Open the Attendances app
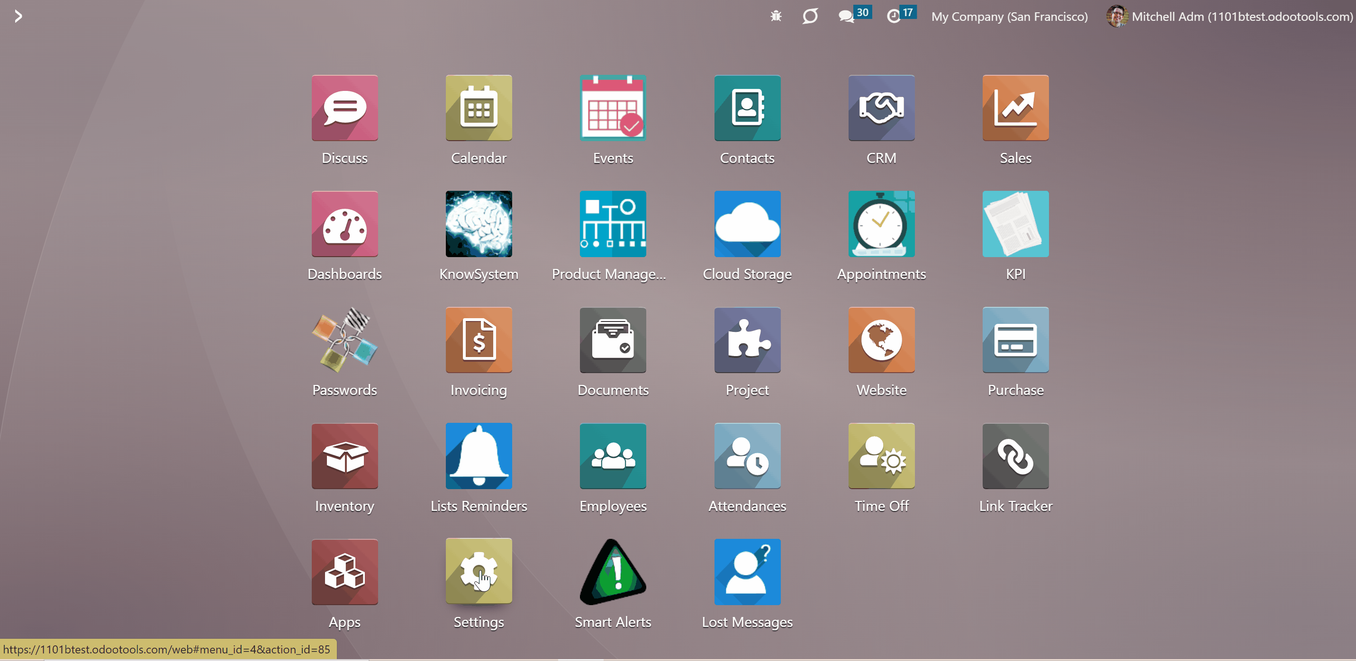 pyautogui.click(x=748, y=456)
